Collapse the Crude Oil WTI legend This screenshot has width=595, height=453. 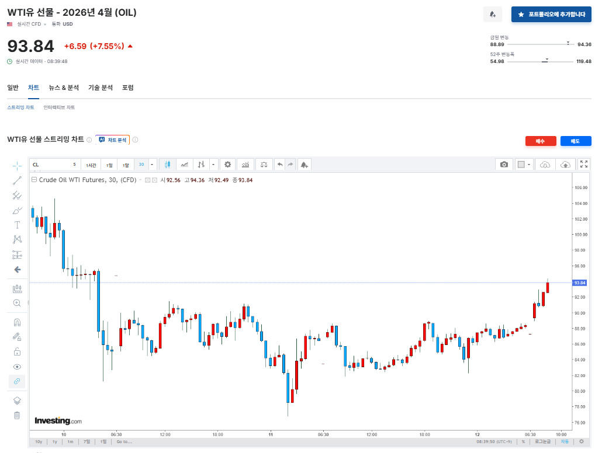click(x=34, y=180)
